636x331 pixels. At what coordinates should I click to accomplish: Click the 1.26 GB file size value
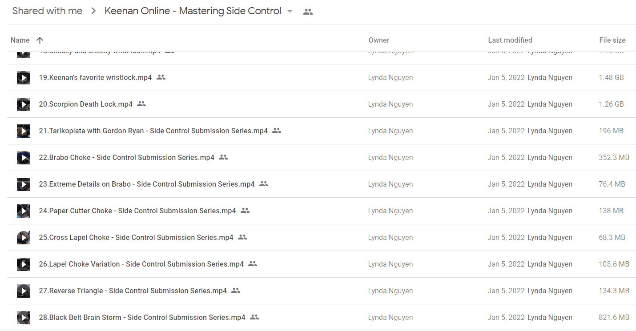pyautogui.click(x=612, y=104)
